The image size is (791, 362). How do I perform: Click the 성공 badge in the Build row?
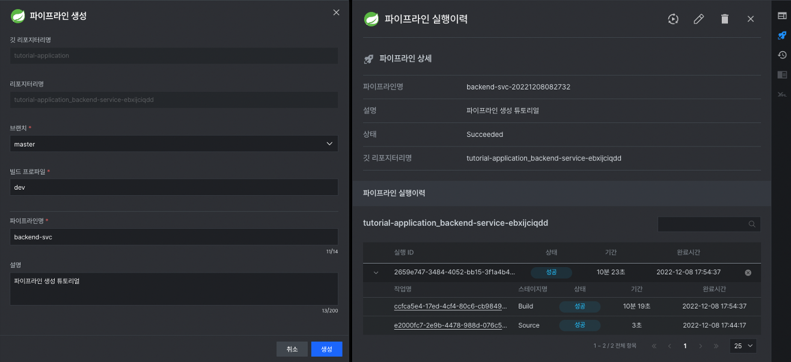(x=580, y=306)
